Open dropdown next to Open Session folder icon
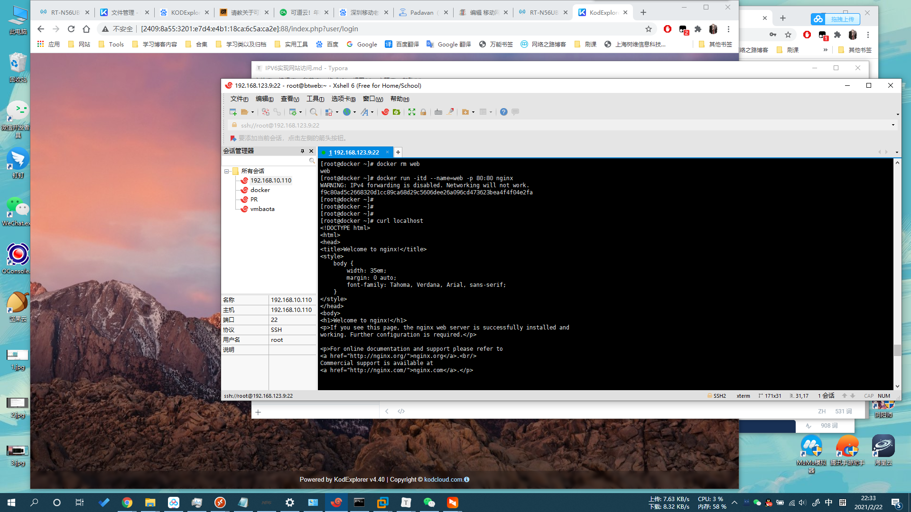 coord(252,112)
